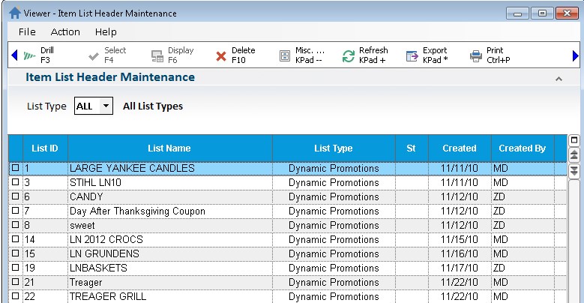Click the grid options box above scroll arrows
584x303 pixels.
574,140
